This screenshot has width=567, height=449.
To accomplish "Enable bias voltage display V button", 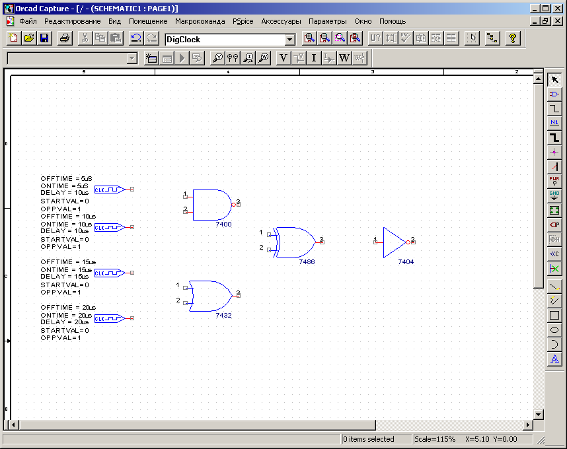I will point(283,58).
